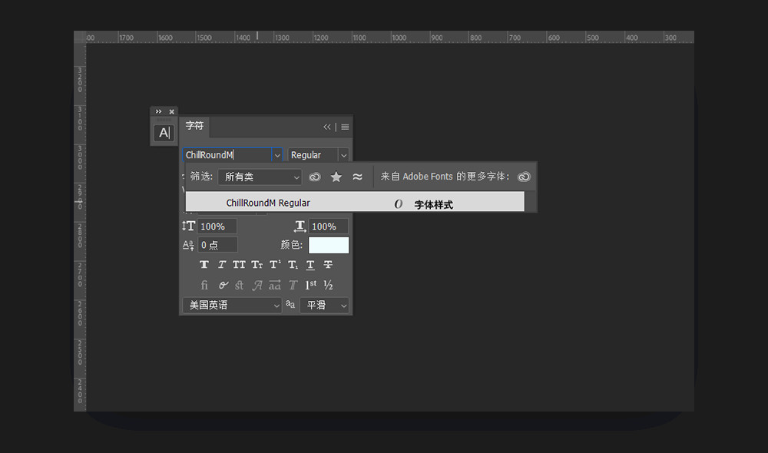Show similar fonts filter icon
The height and width of the screenshot is (453, 768).
point(358,177)
